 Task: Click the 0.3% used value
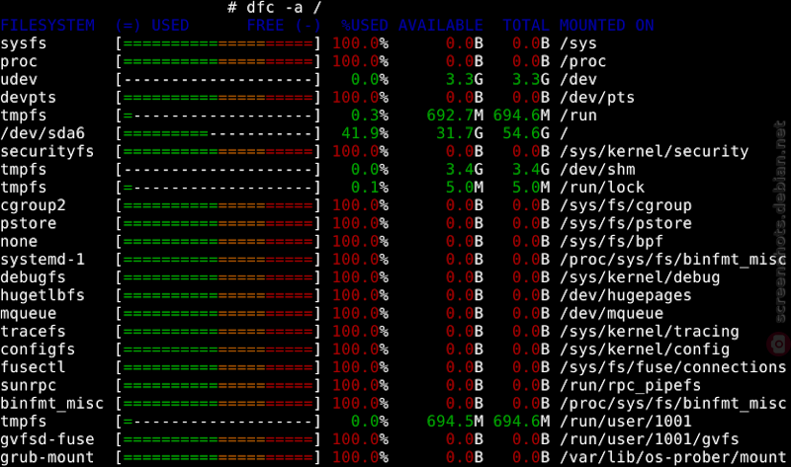pos(369,116)
